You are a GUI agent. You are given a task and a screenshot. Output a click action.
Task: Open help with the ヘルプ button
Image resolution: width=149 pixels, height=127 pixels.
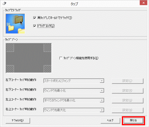110,121
